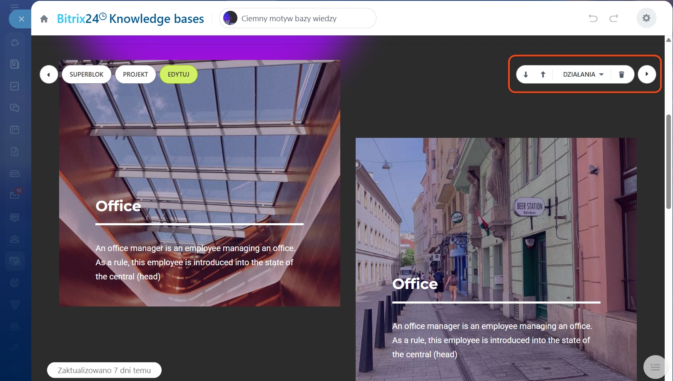Select the glass roof image block
The image size is (673, 381).
click(199, 183)
